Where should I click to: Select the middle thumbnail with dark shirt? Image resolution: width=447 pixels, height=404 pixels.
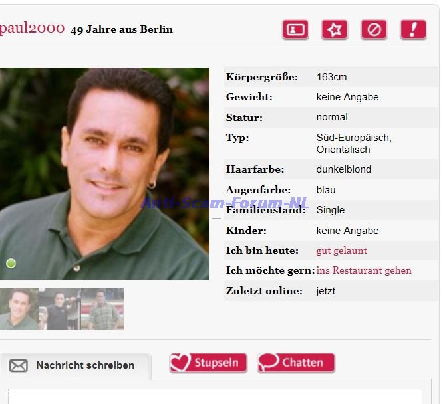click(x=60, y=309)
